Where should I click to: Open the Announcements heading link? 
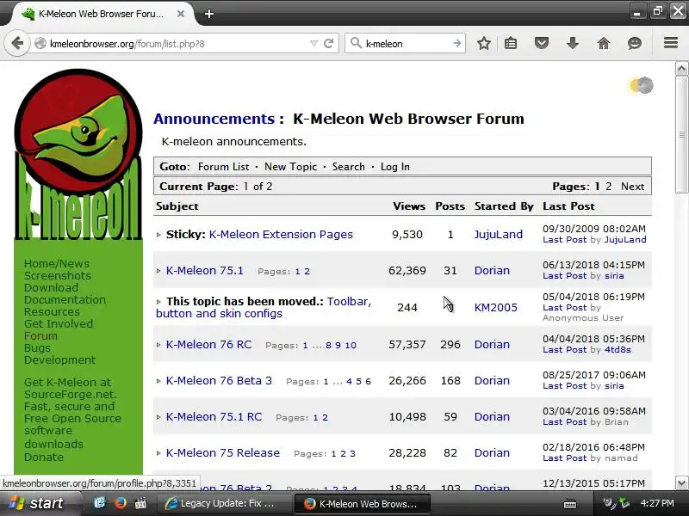tap(214, 119)
